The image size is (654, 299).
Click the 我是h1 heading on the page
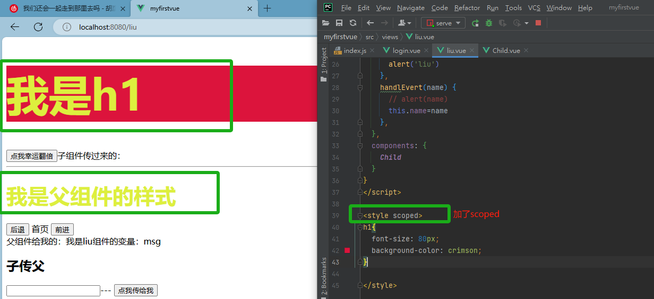(73, 94)
